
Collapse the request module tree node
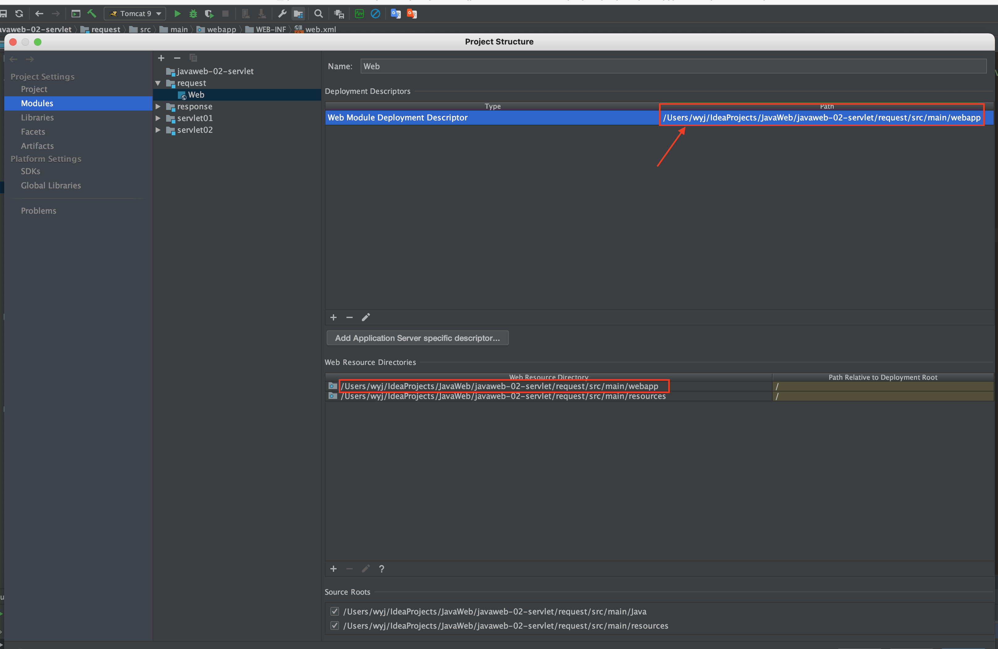158,83
